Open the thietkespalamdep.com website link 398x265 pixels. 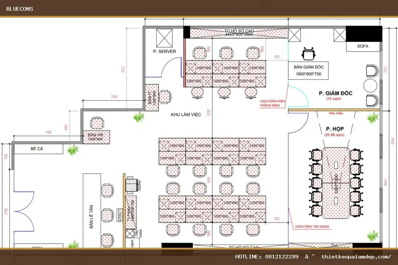[x=356, y=257]
